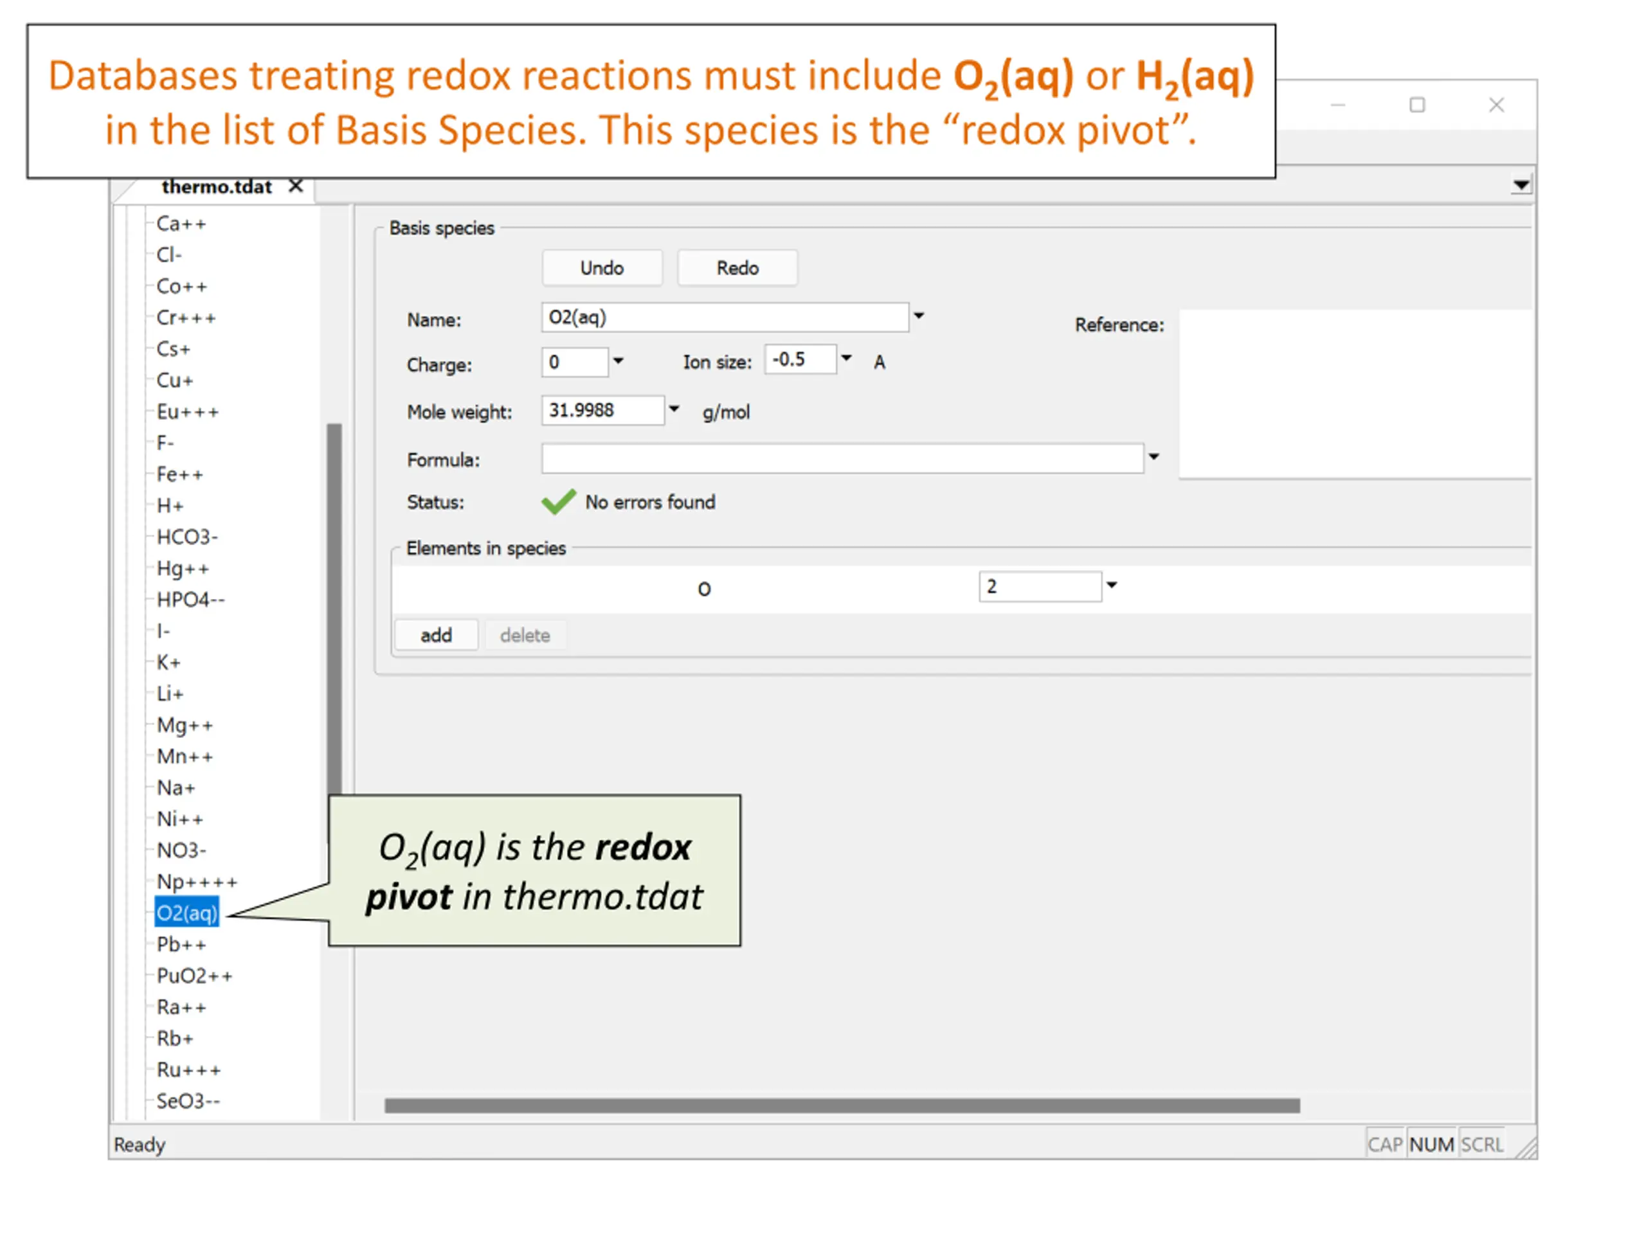The width and height of the screenshot is (1646, 1234).
Task: Click the CAP indicator in status bar
Action: coord(1385,1145)
